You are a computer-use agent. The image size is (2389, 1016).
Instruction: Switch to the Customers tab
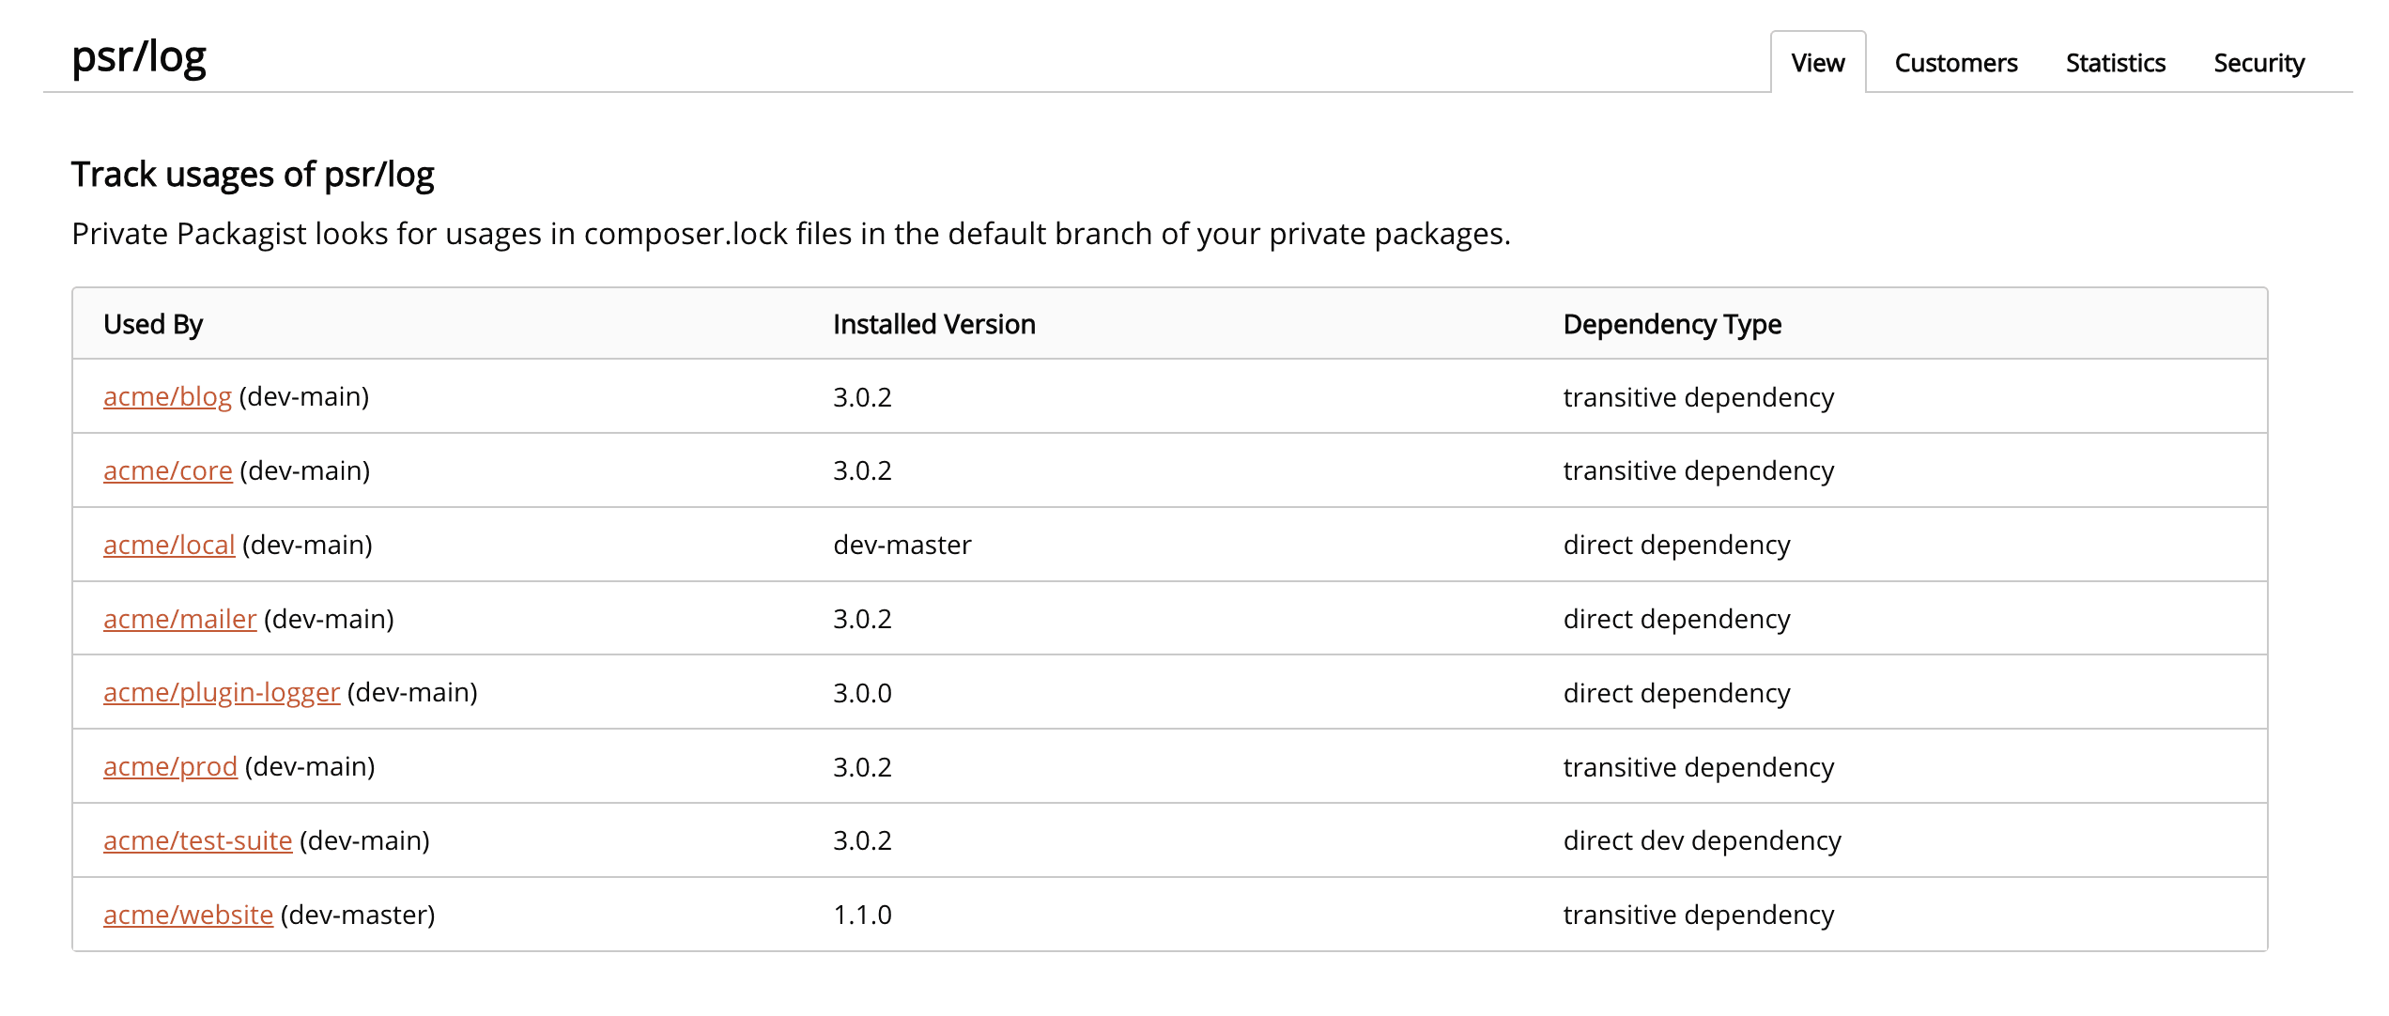1954,63
